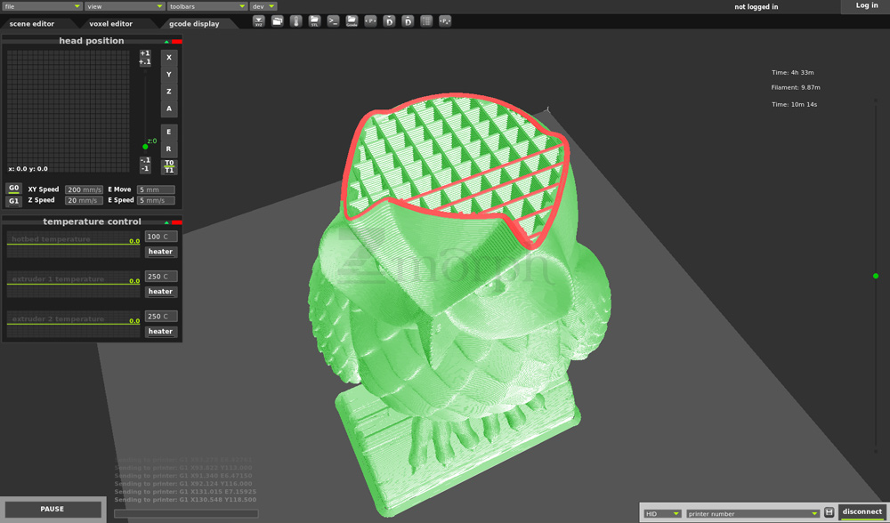Toggle the hotbed heater
Viewport: 890px width, 523px height.
point(160,252)
